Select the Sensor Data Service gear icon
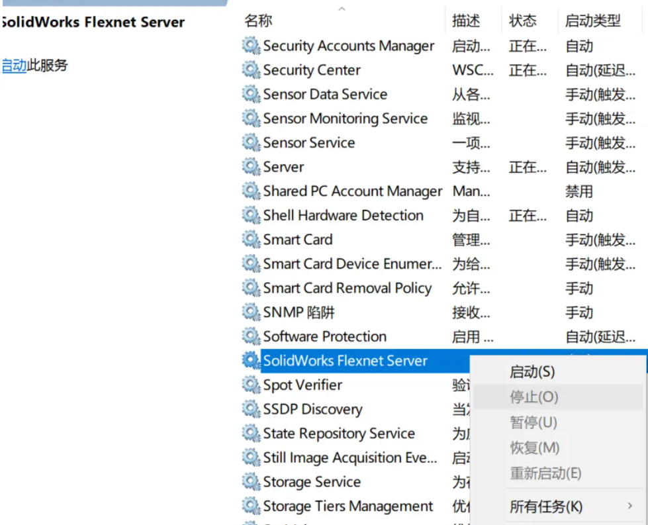 pyautogui.click(x=251, y=94)
